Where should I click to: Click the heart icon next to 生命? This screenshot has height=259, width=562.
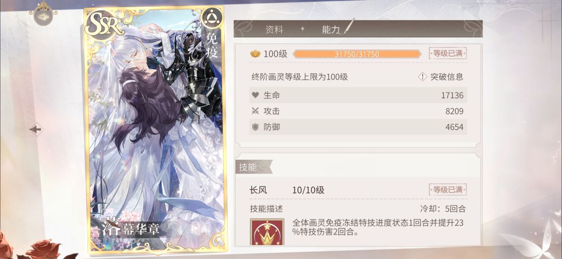pos(255,95)
